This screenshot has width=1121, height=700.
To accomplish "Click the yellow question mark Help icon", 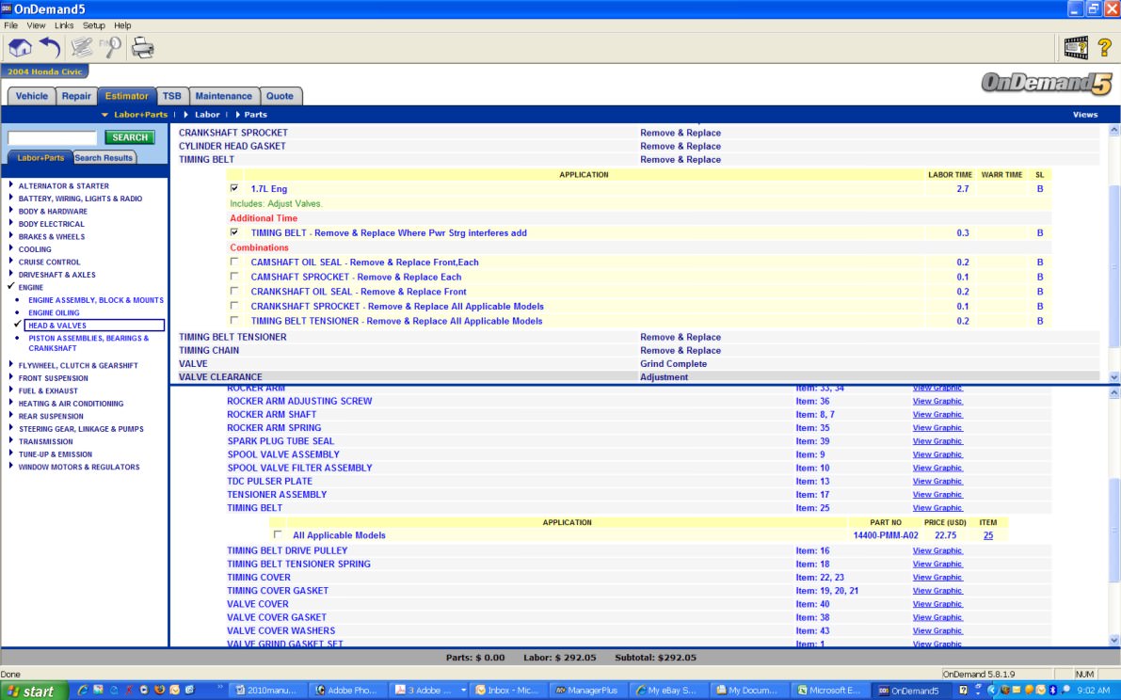I will [x=1105, y=47].
